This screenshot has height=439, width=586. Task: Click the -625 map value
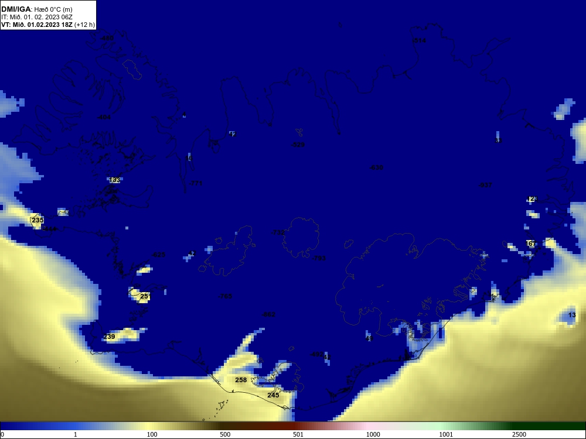click(x=158, y=255)
